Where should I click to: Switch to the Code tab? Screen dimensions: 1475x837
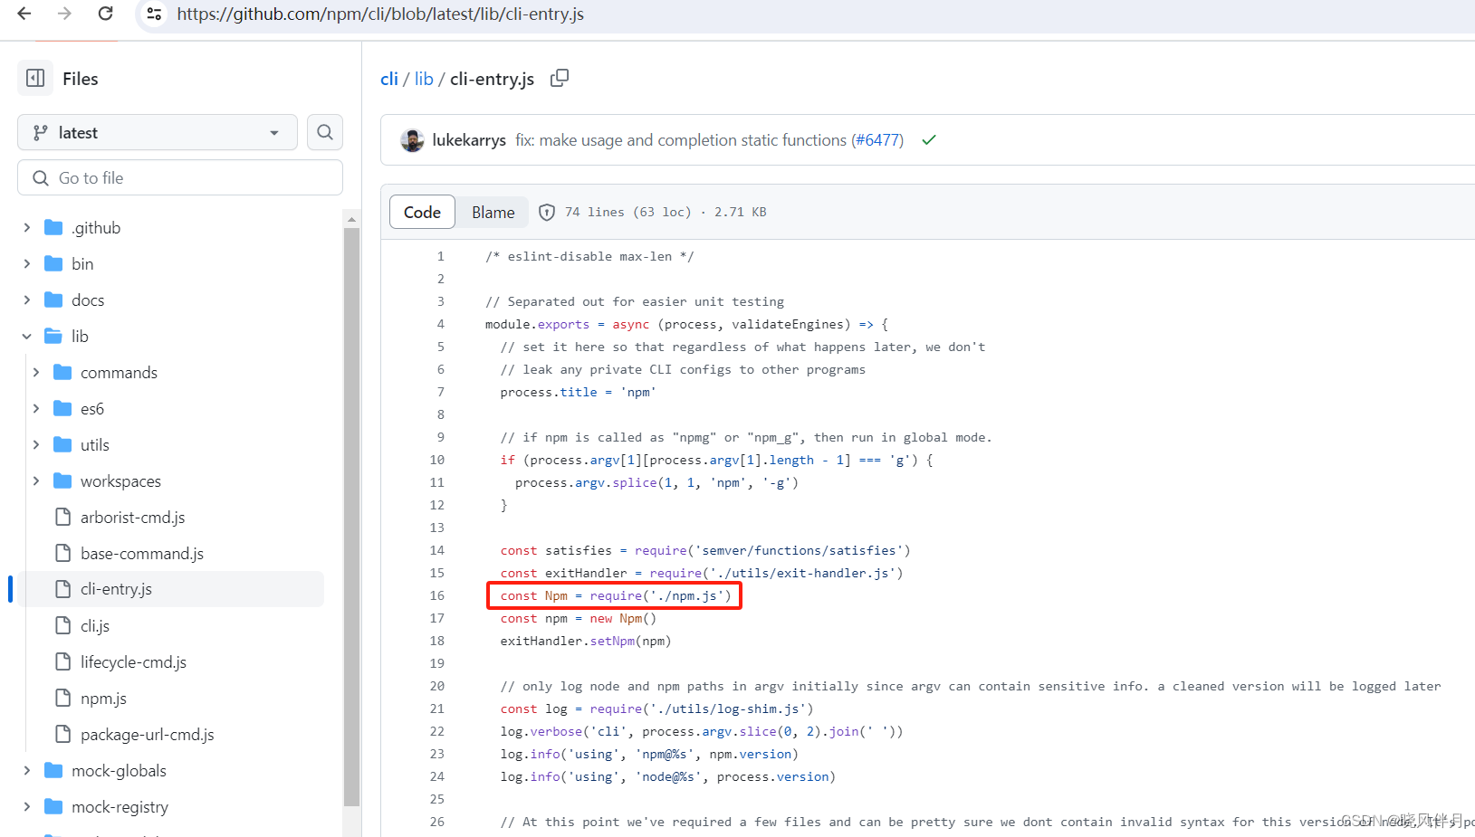pyautogui.click(x=422, y=212)
